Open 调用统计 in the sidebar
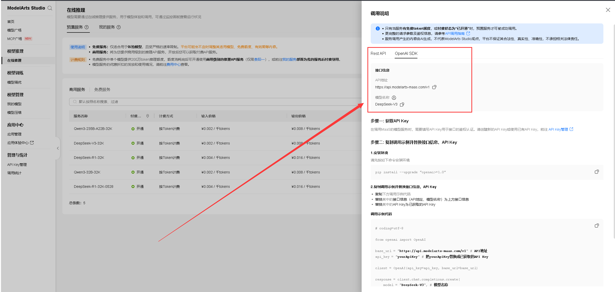The width and height of the screenshot is (615, 292). [14, 173]
